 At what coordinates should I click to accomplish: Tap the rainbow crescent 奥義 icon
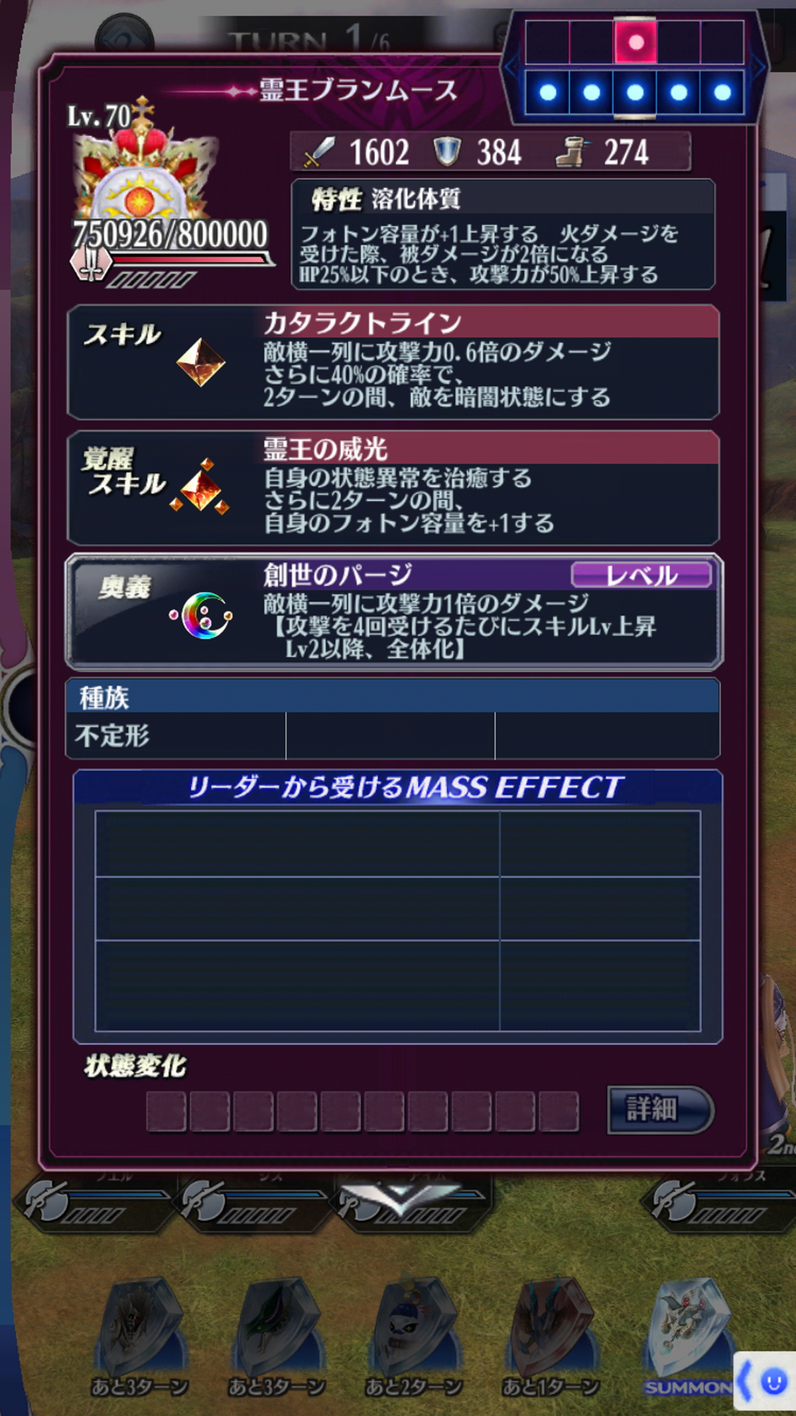[202, 616]
